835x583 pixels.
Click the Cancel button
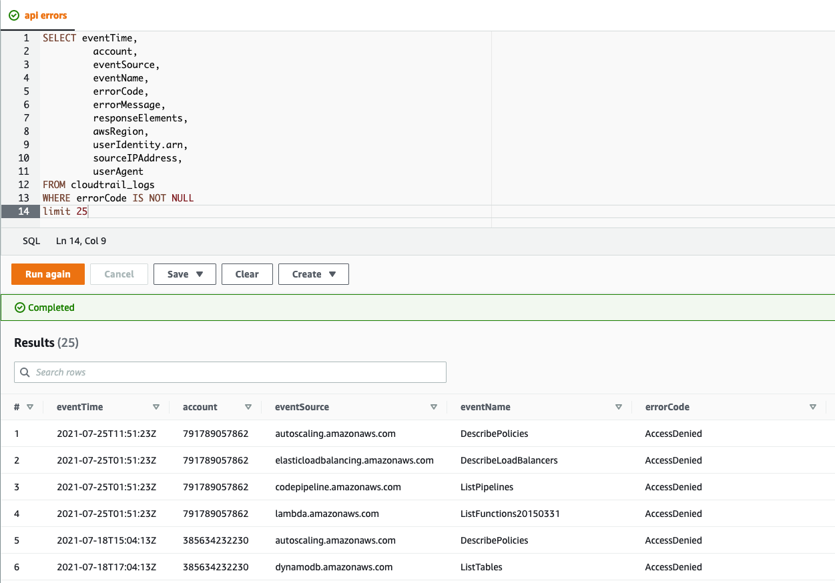[x=119, y=274]
